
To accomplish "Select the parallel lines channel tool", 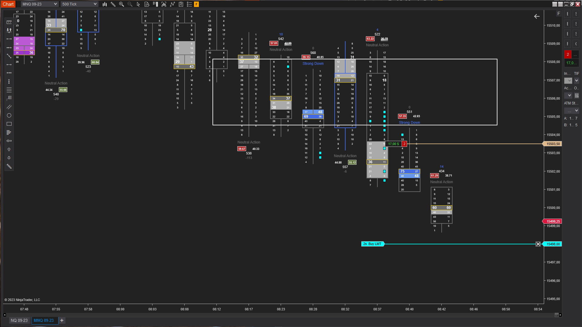I will (x=9, y=107).
